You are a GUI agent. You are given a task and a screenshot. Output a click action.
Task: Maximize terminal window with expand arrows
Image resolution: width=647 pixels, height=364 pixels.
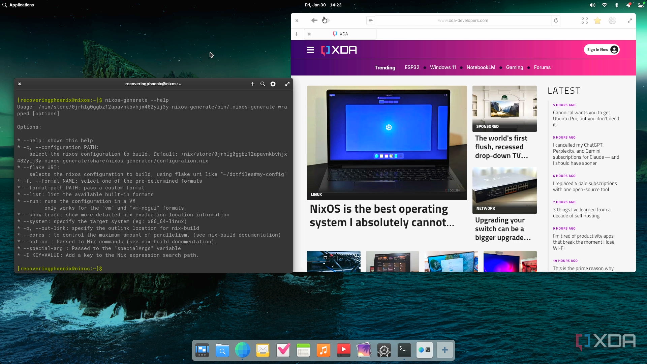(x=287, y=84)
